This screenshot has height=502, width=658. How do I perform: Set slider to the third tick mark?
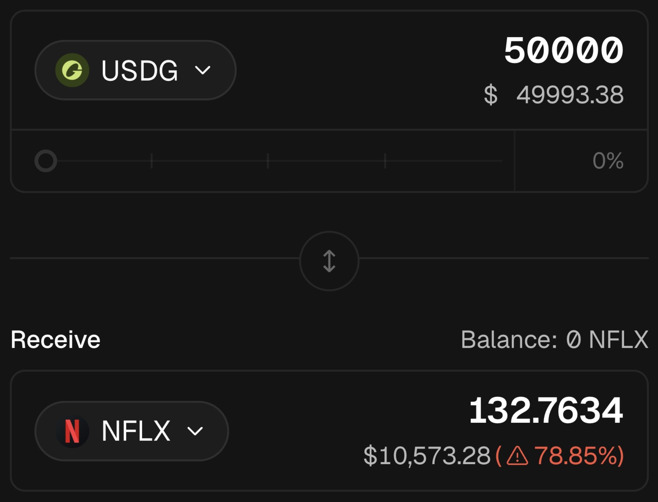coord(385,161)
